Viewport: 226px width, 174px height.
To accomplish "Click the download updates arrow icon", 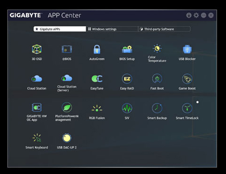I will [189, 15].
